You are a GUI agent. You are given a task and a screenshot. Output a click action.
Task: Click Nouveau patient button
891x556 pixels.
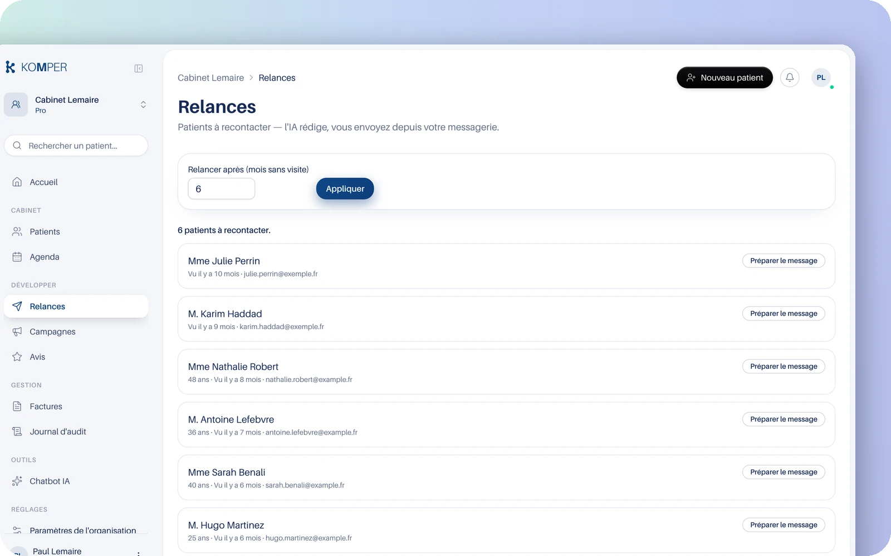coord(724,77)
